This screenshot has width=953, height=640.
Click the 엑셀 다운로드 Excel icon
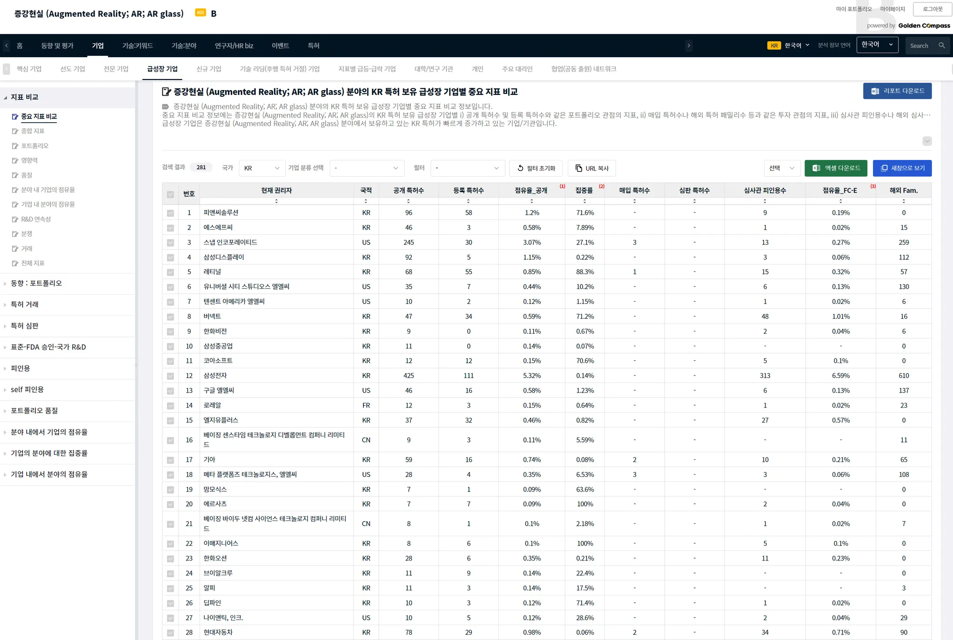(816, 168)
